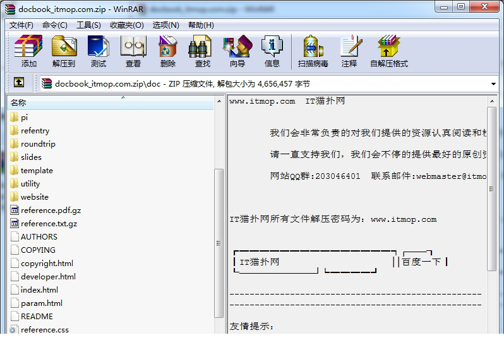Click the 扫描病毒 (Virus scan) icon
Viewport: 504px width, 347px height.
point(313,51)
